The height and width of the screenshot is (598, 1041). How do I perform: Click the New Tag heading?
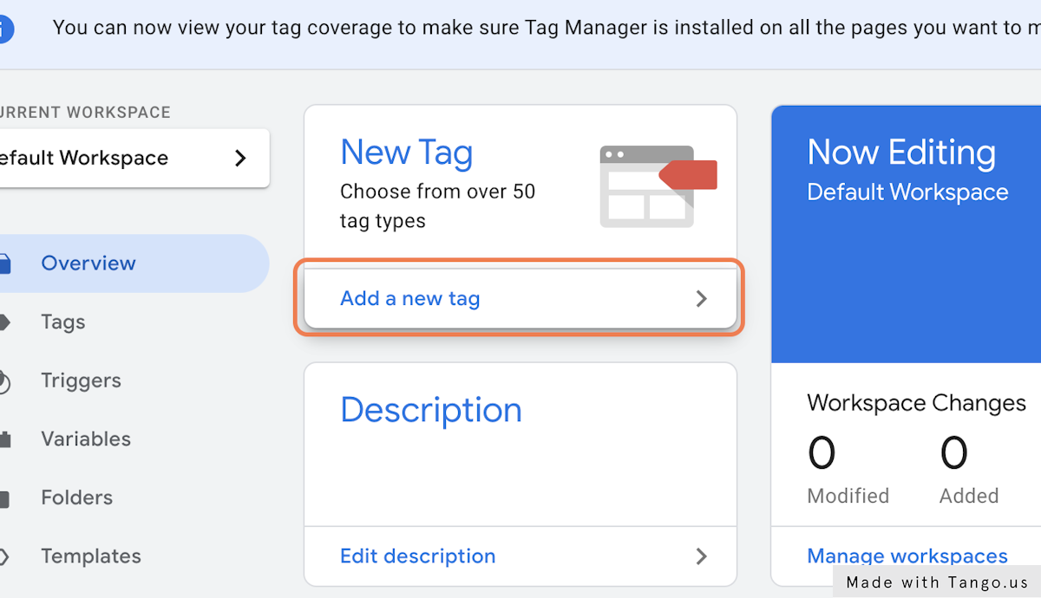point(407,153)
